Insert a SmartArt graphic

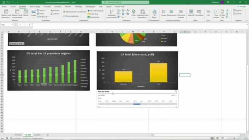[55, 10]
